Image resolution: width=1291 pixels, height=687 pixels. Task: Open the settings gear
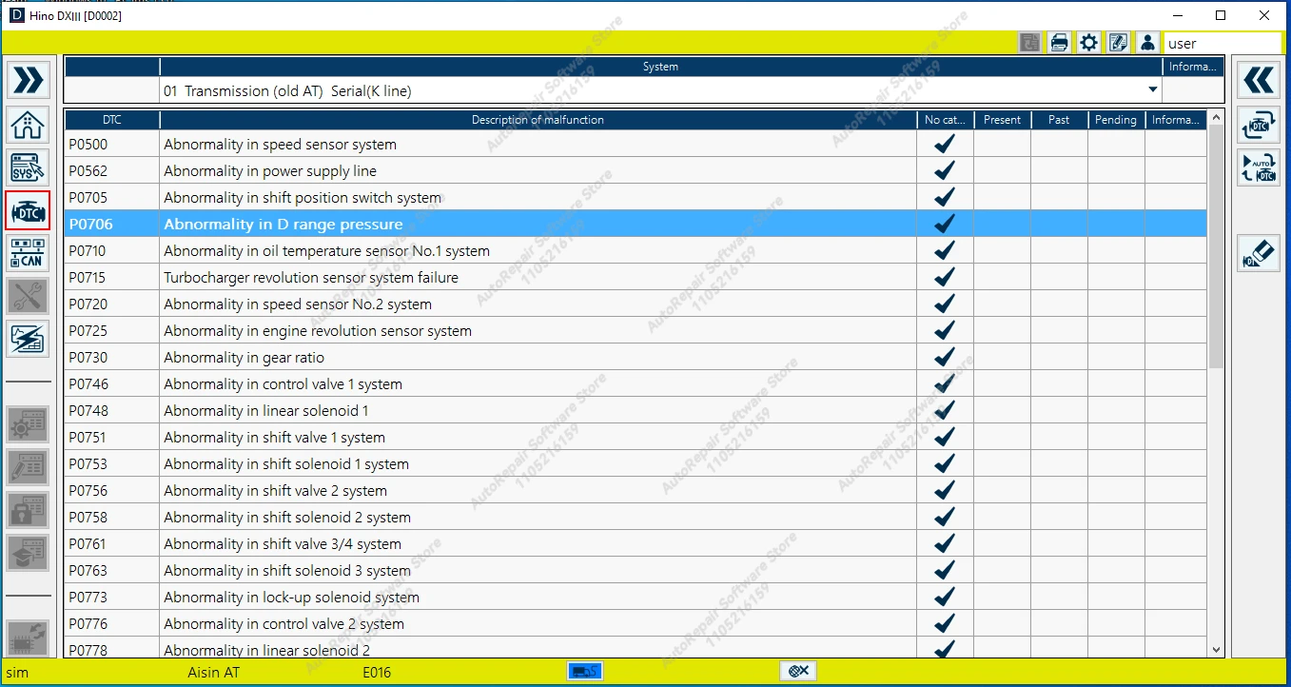point(1088,42)
